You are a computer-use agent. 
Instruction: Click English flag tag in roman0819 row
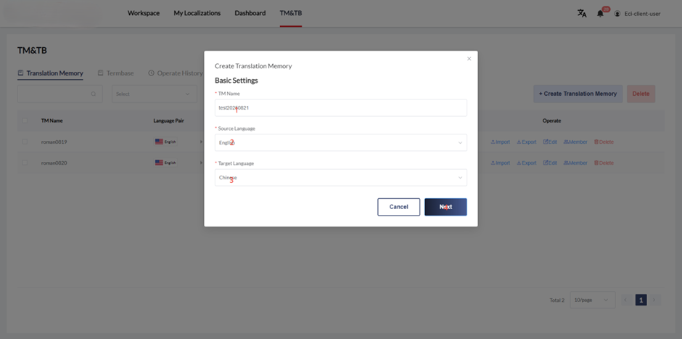click(165, 142)
